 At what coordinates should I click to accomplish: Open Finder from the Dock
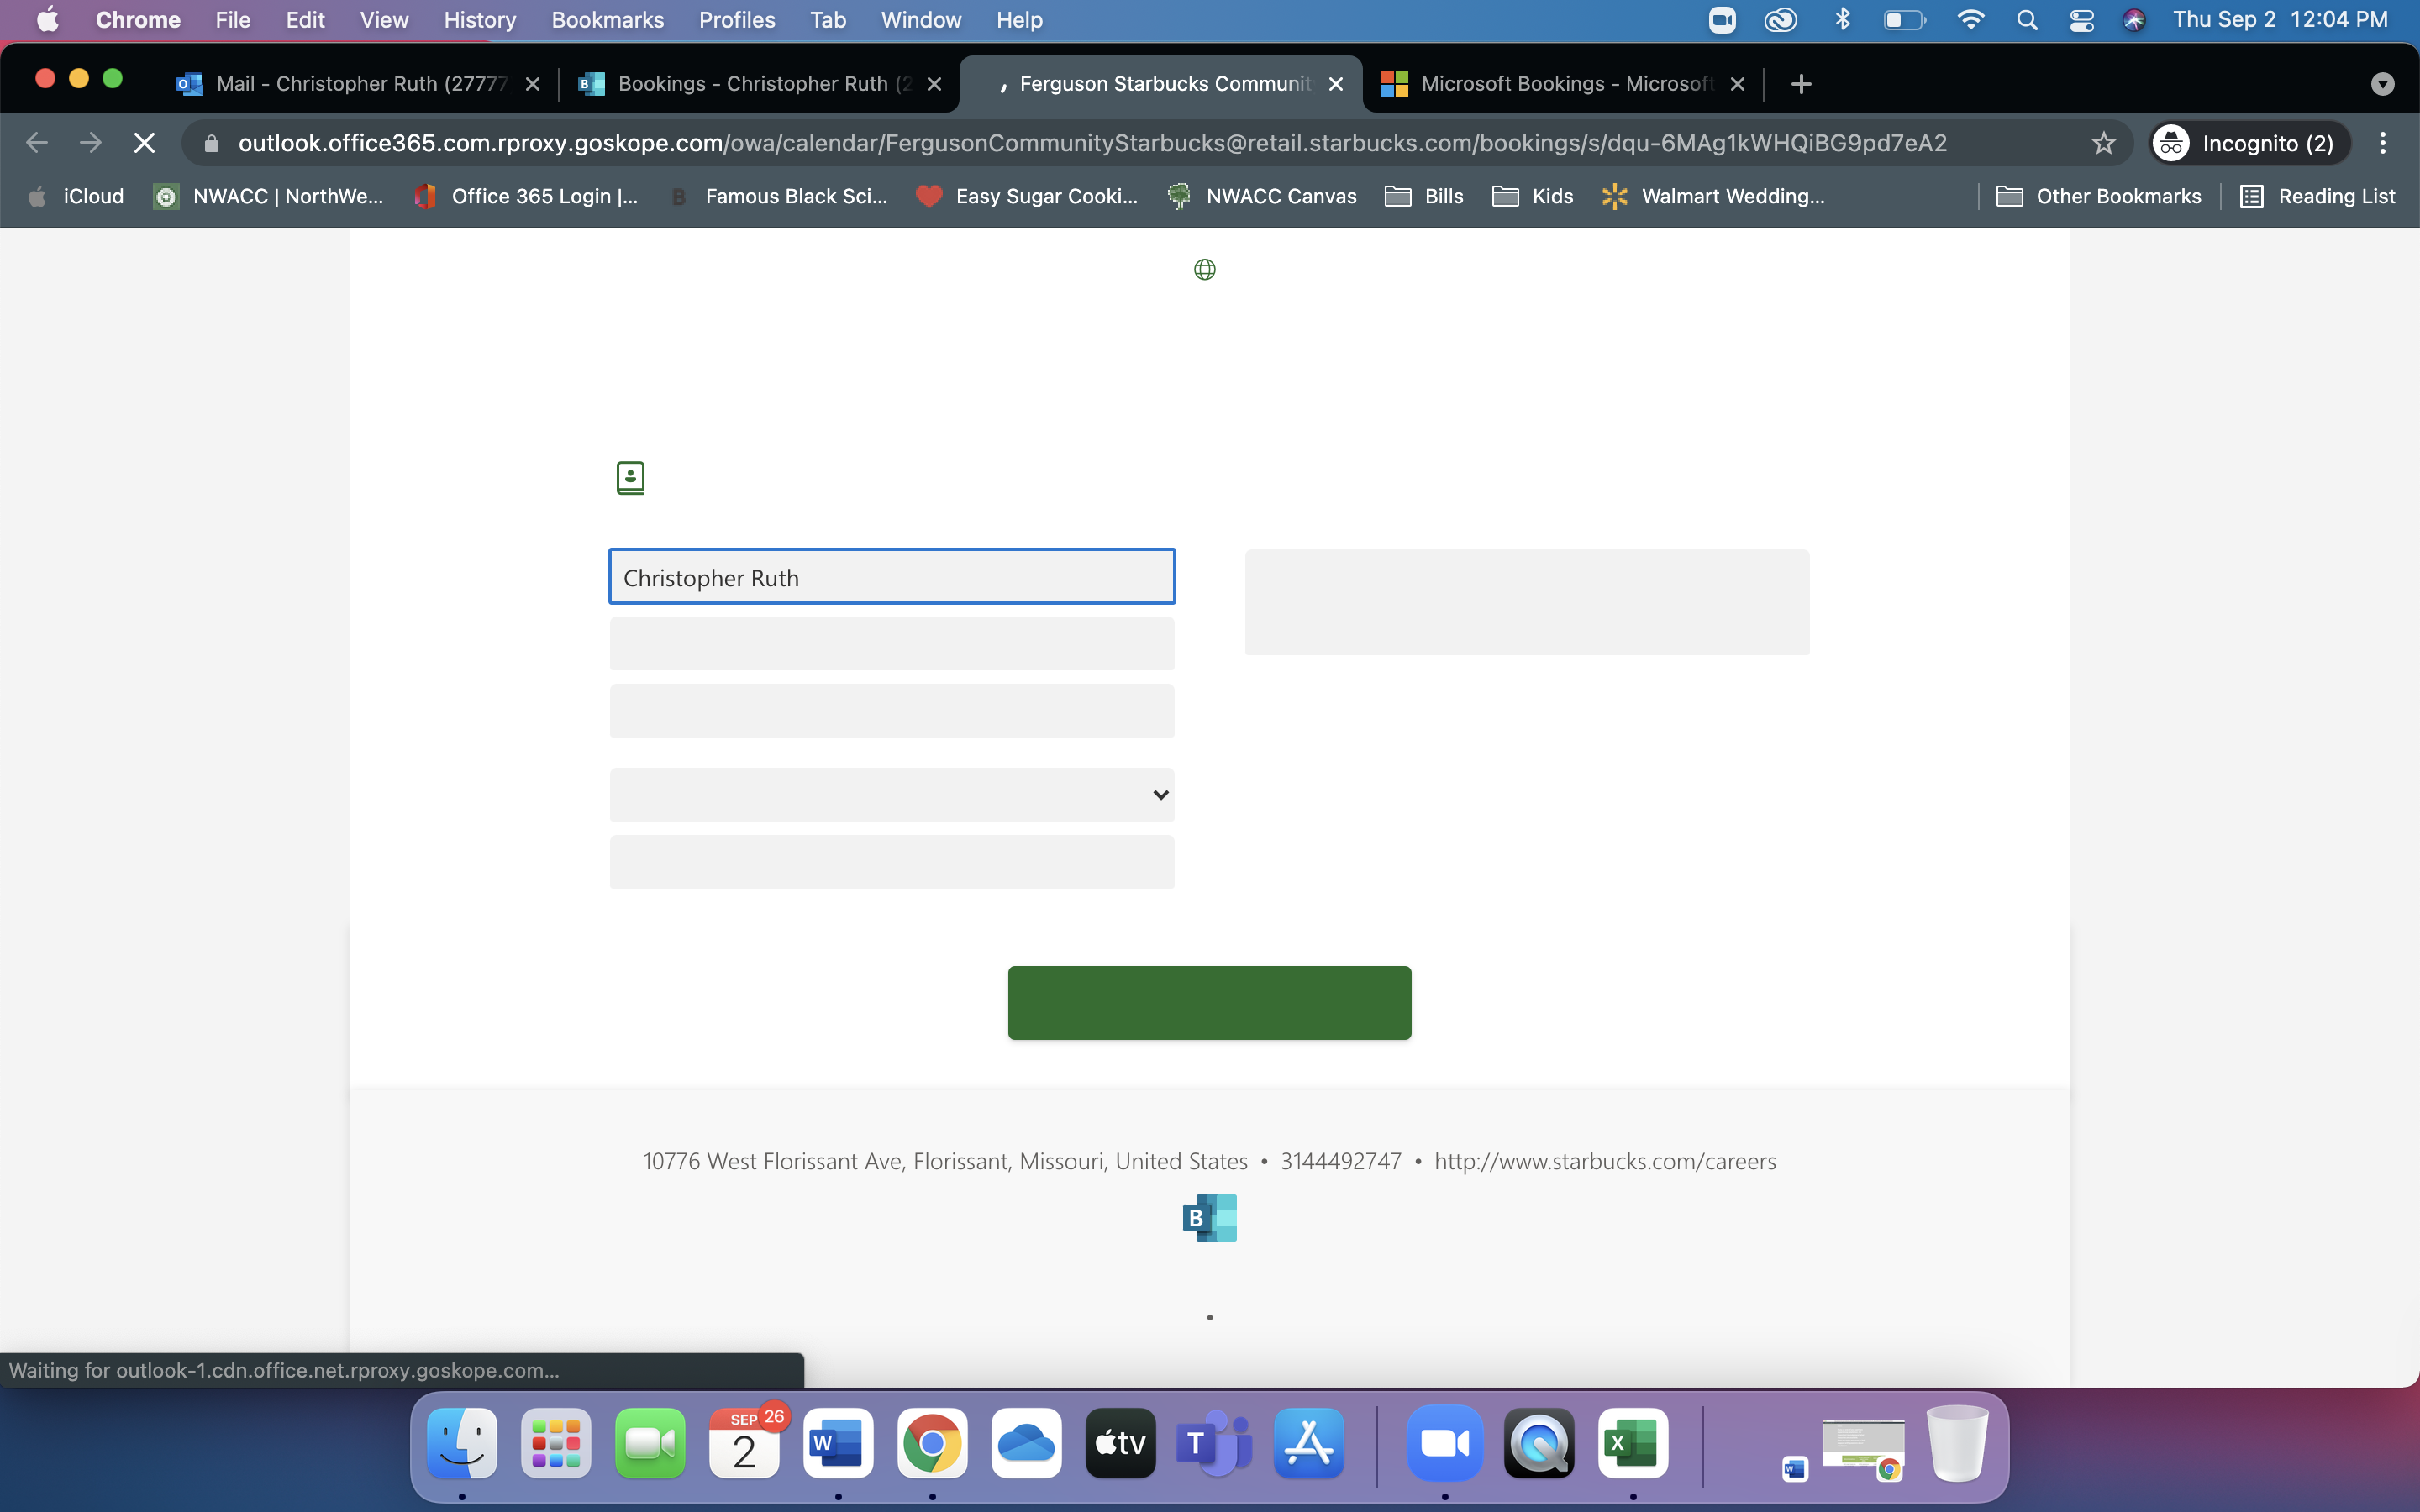(x=462, y=1443)
